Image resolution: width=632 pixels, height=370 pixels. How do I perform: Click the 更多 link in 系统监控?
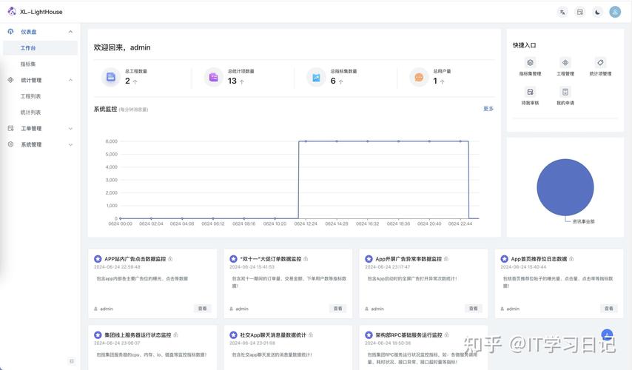pyautogui.click(x=488, y=109)
